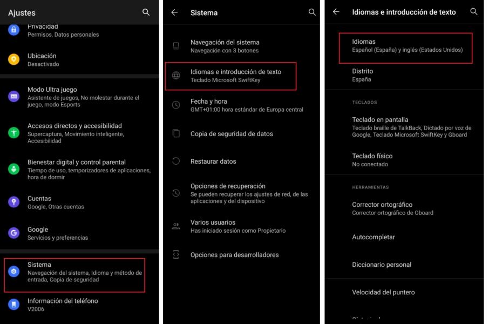Tap the green Accesos directos y accesibilidad icon
489x324 pixels.
pyautogui.click(x=13, y=133)
